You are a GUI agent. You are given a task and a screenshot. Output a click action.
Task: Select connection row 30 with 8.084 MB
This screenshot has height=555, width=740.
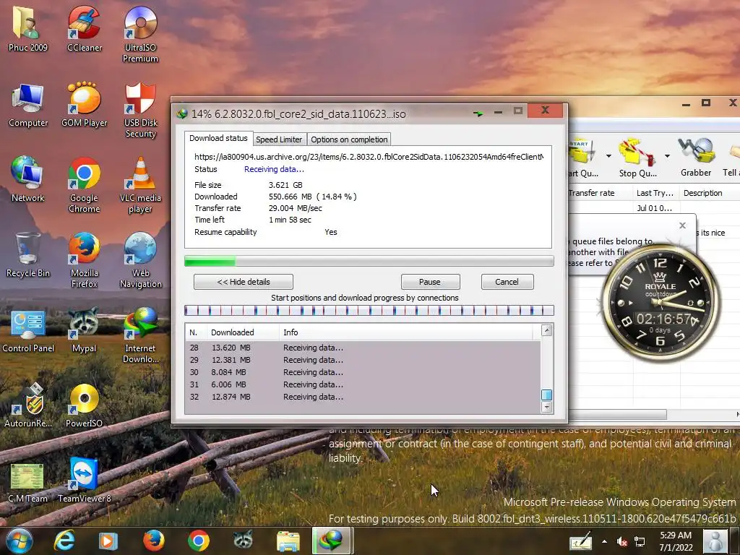[x=363, y=372]
